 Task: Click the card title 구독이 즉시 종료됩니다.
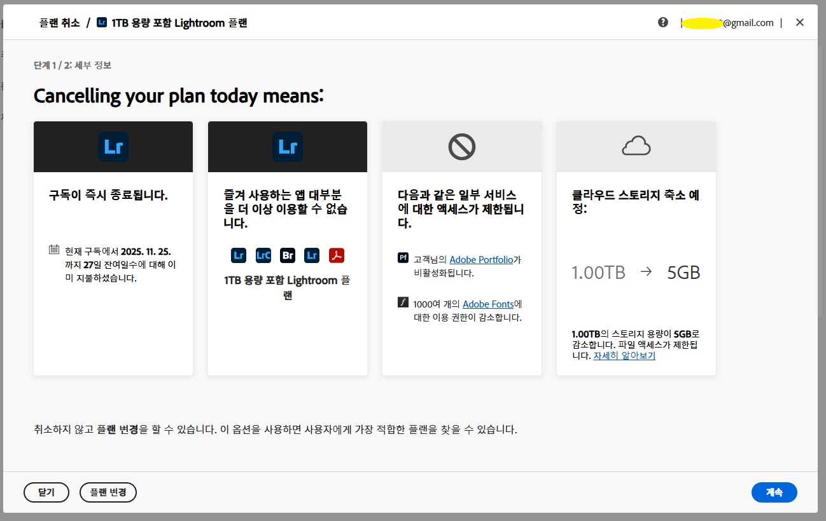(108, 195)
